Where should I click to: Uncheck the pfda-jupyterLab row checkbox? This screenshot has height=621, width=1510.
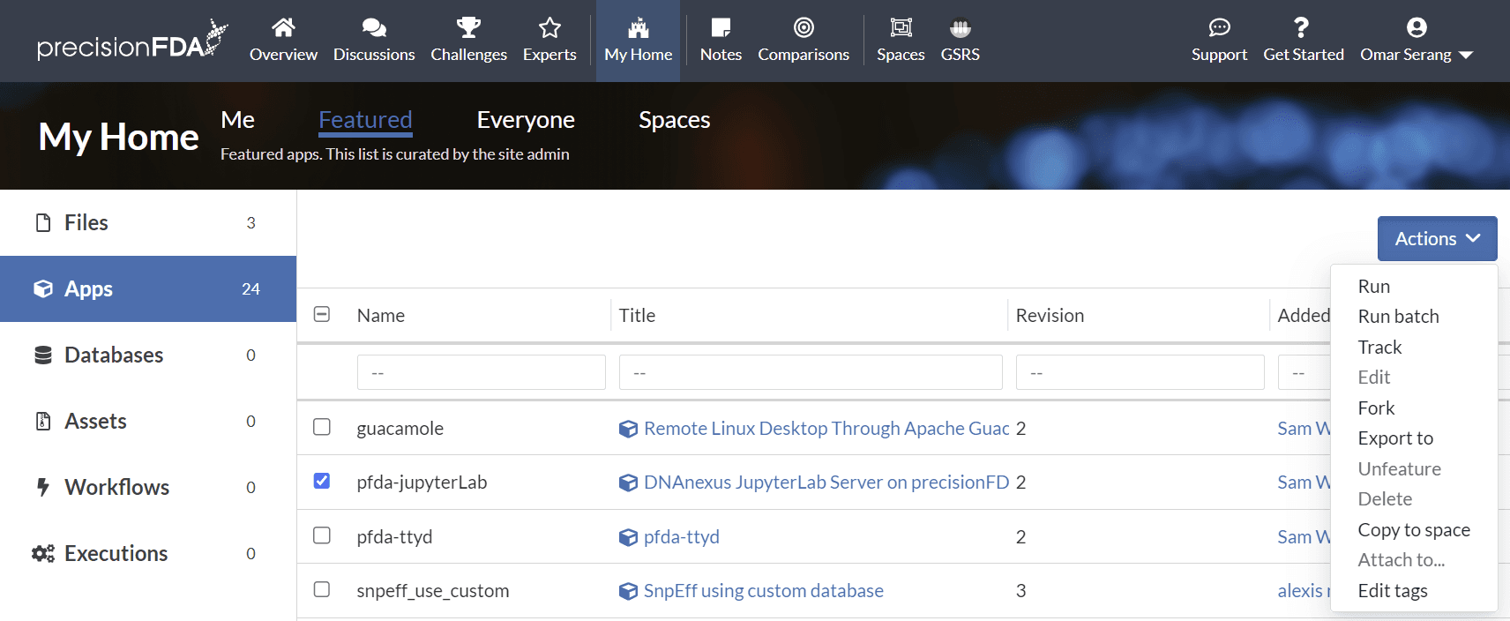coord(322,481)
